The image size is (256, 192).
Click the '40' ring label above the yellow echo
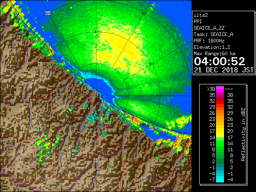click(x=96, y=32)
